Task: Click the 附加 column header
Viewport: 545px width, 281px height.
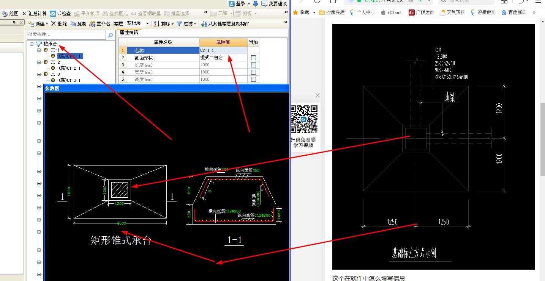Action: pos(253,42)
